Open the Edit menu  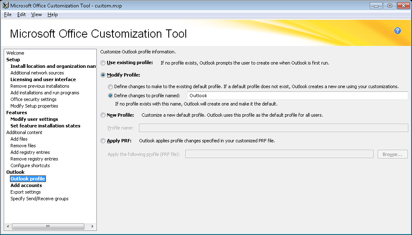point(22,14)
